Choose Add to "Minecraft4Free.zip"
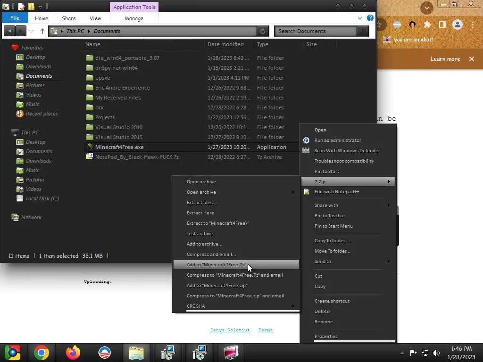 click(x=236, y=285)
